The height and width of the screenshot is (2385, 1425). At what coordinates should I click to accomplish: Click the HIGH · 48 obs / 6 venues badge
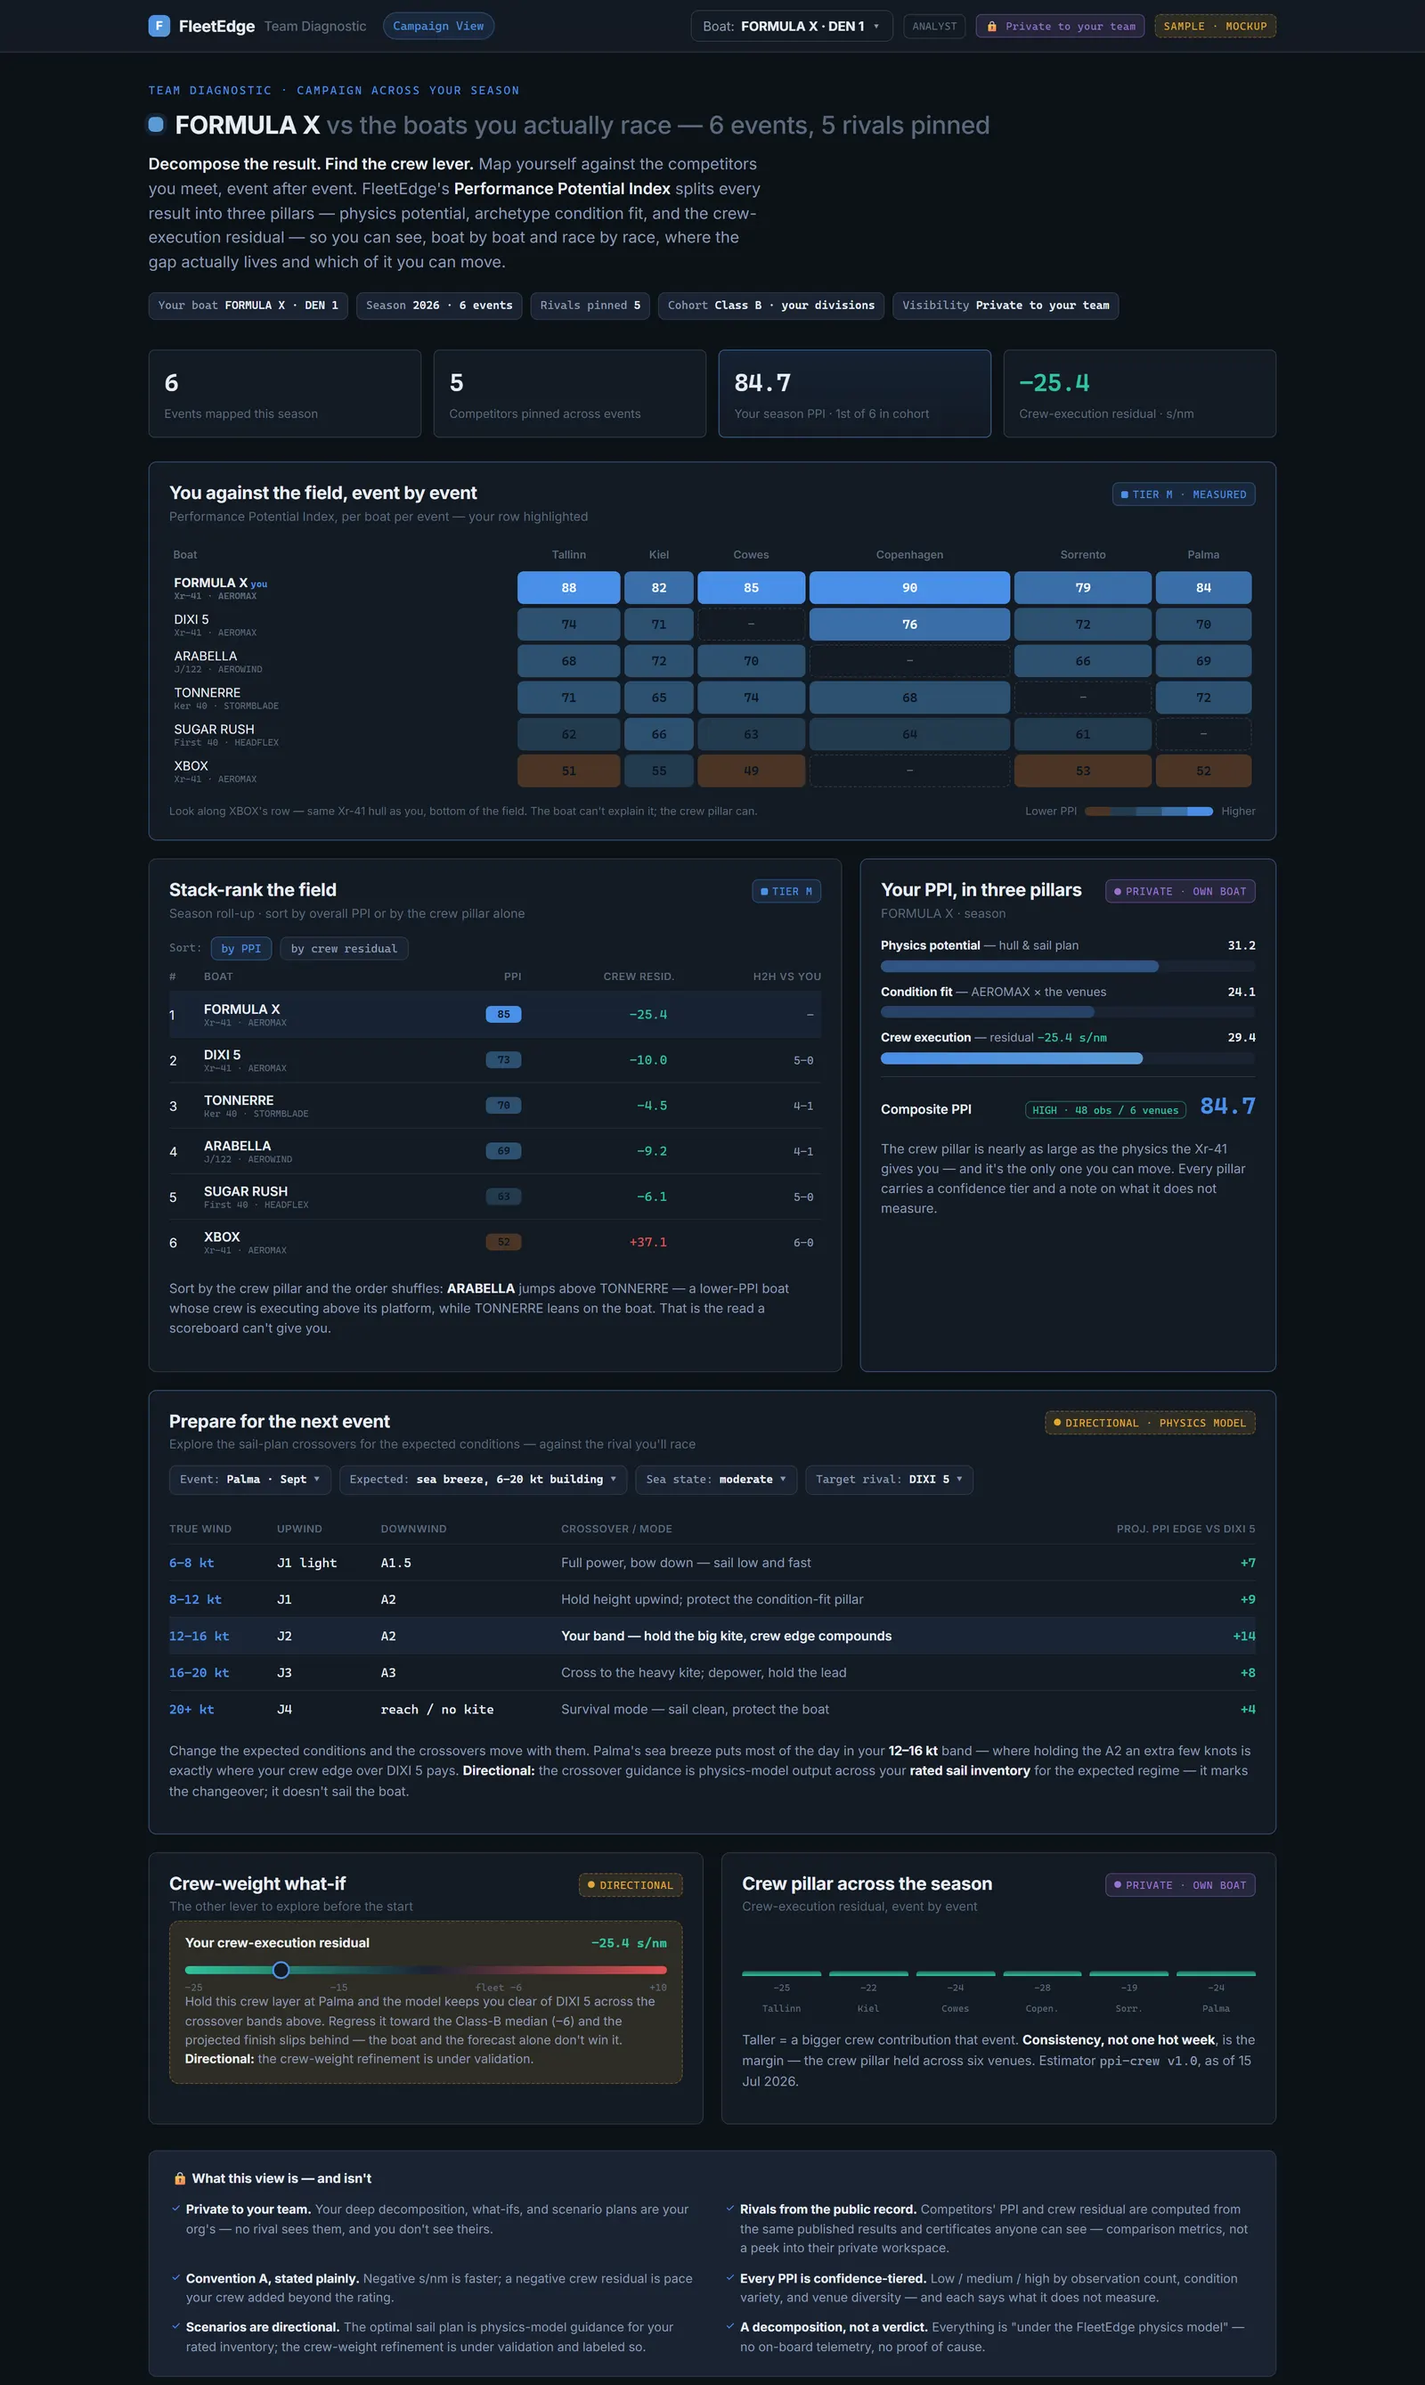click(1105, 1110)
